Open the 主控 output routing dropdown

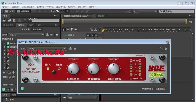82,98
